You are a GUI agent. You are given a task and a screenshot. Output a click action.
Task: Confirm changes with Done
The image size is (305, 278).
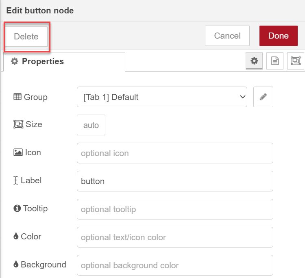point(278,36)
